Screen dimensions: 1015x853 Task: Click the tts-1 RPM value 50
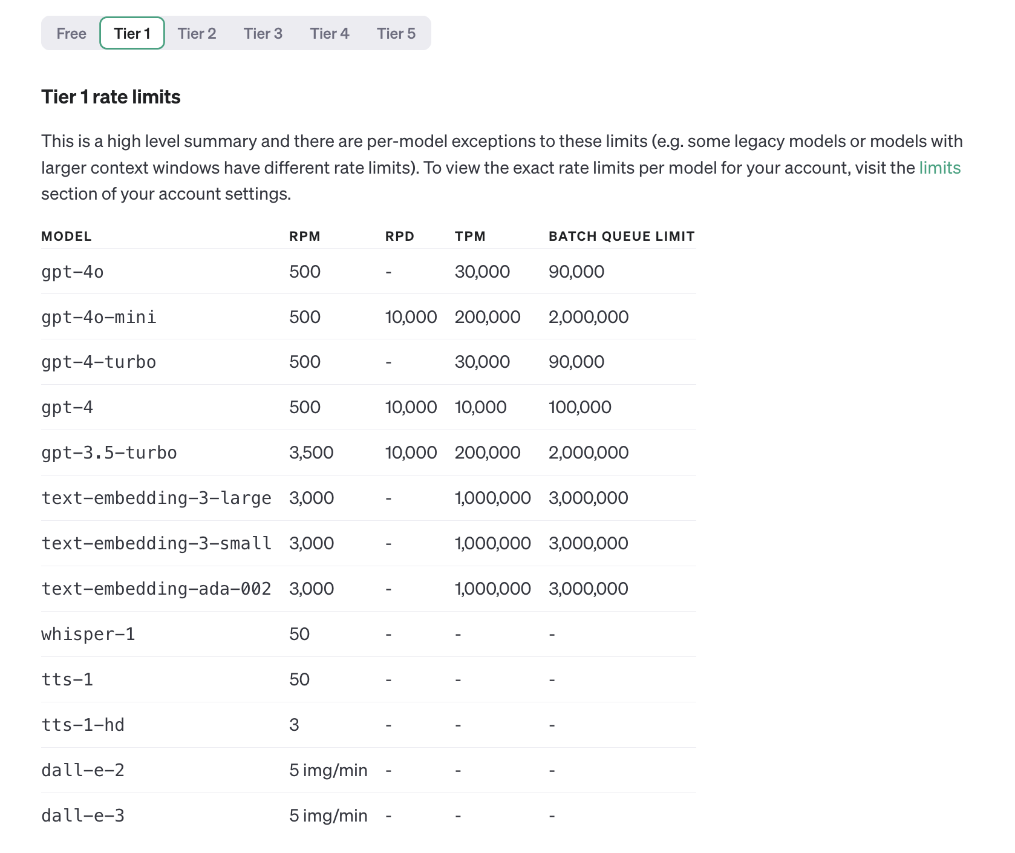pos(299,679)
